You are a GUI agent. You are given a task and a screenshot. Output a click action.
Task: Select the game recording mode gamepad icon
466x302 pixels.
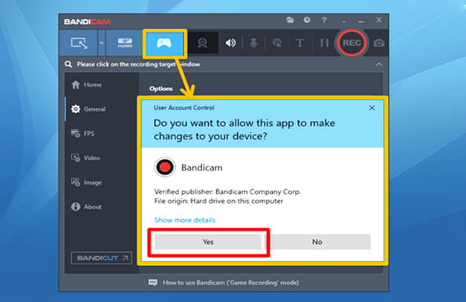pos(164,43)
